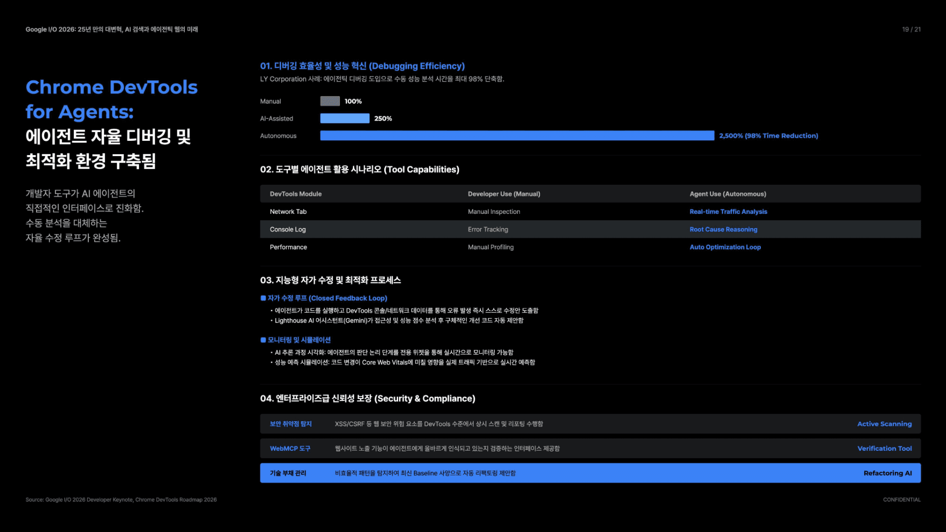Click the 'Manual Profiling' cell
Image resolution: width=946 pixels, height=532 pixels.
point(490,247)
